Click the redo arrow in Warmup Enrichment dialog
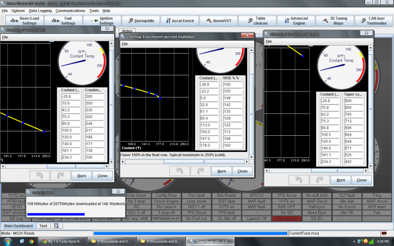The image size is (394, 246). pyautogui.click(x=200, y=171)
